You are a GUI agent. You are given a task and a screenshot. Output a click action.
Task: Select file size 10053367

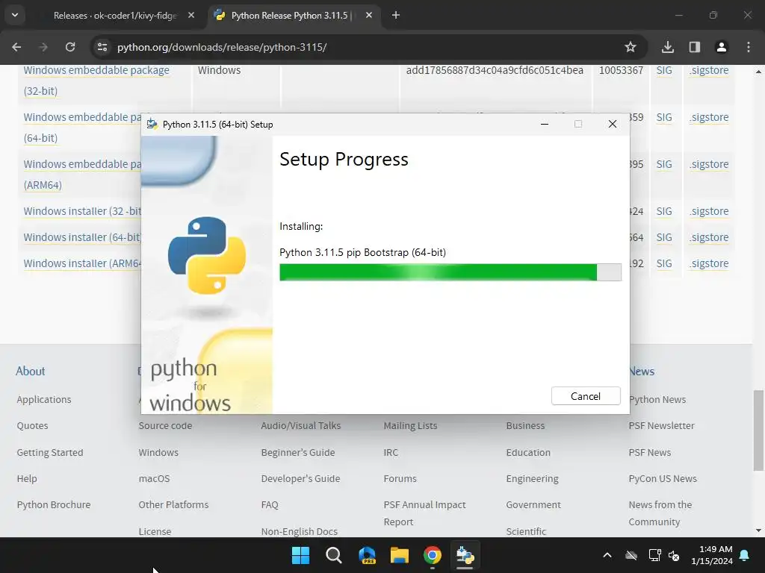(621, 71)
